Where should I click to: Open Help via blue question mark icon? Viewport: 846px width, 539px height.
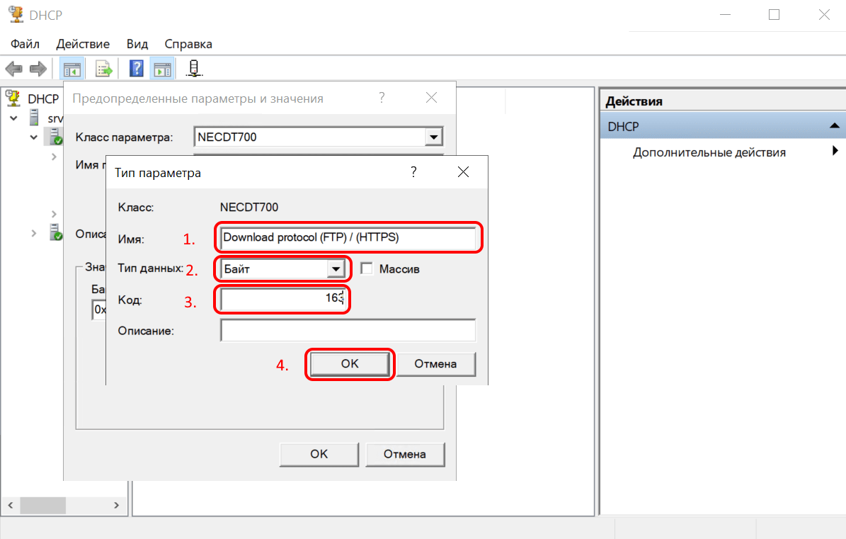click(137, 69)
